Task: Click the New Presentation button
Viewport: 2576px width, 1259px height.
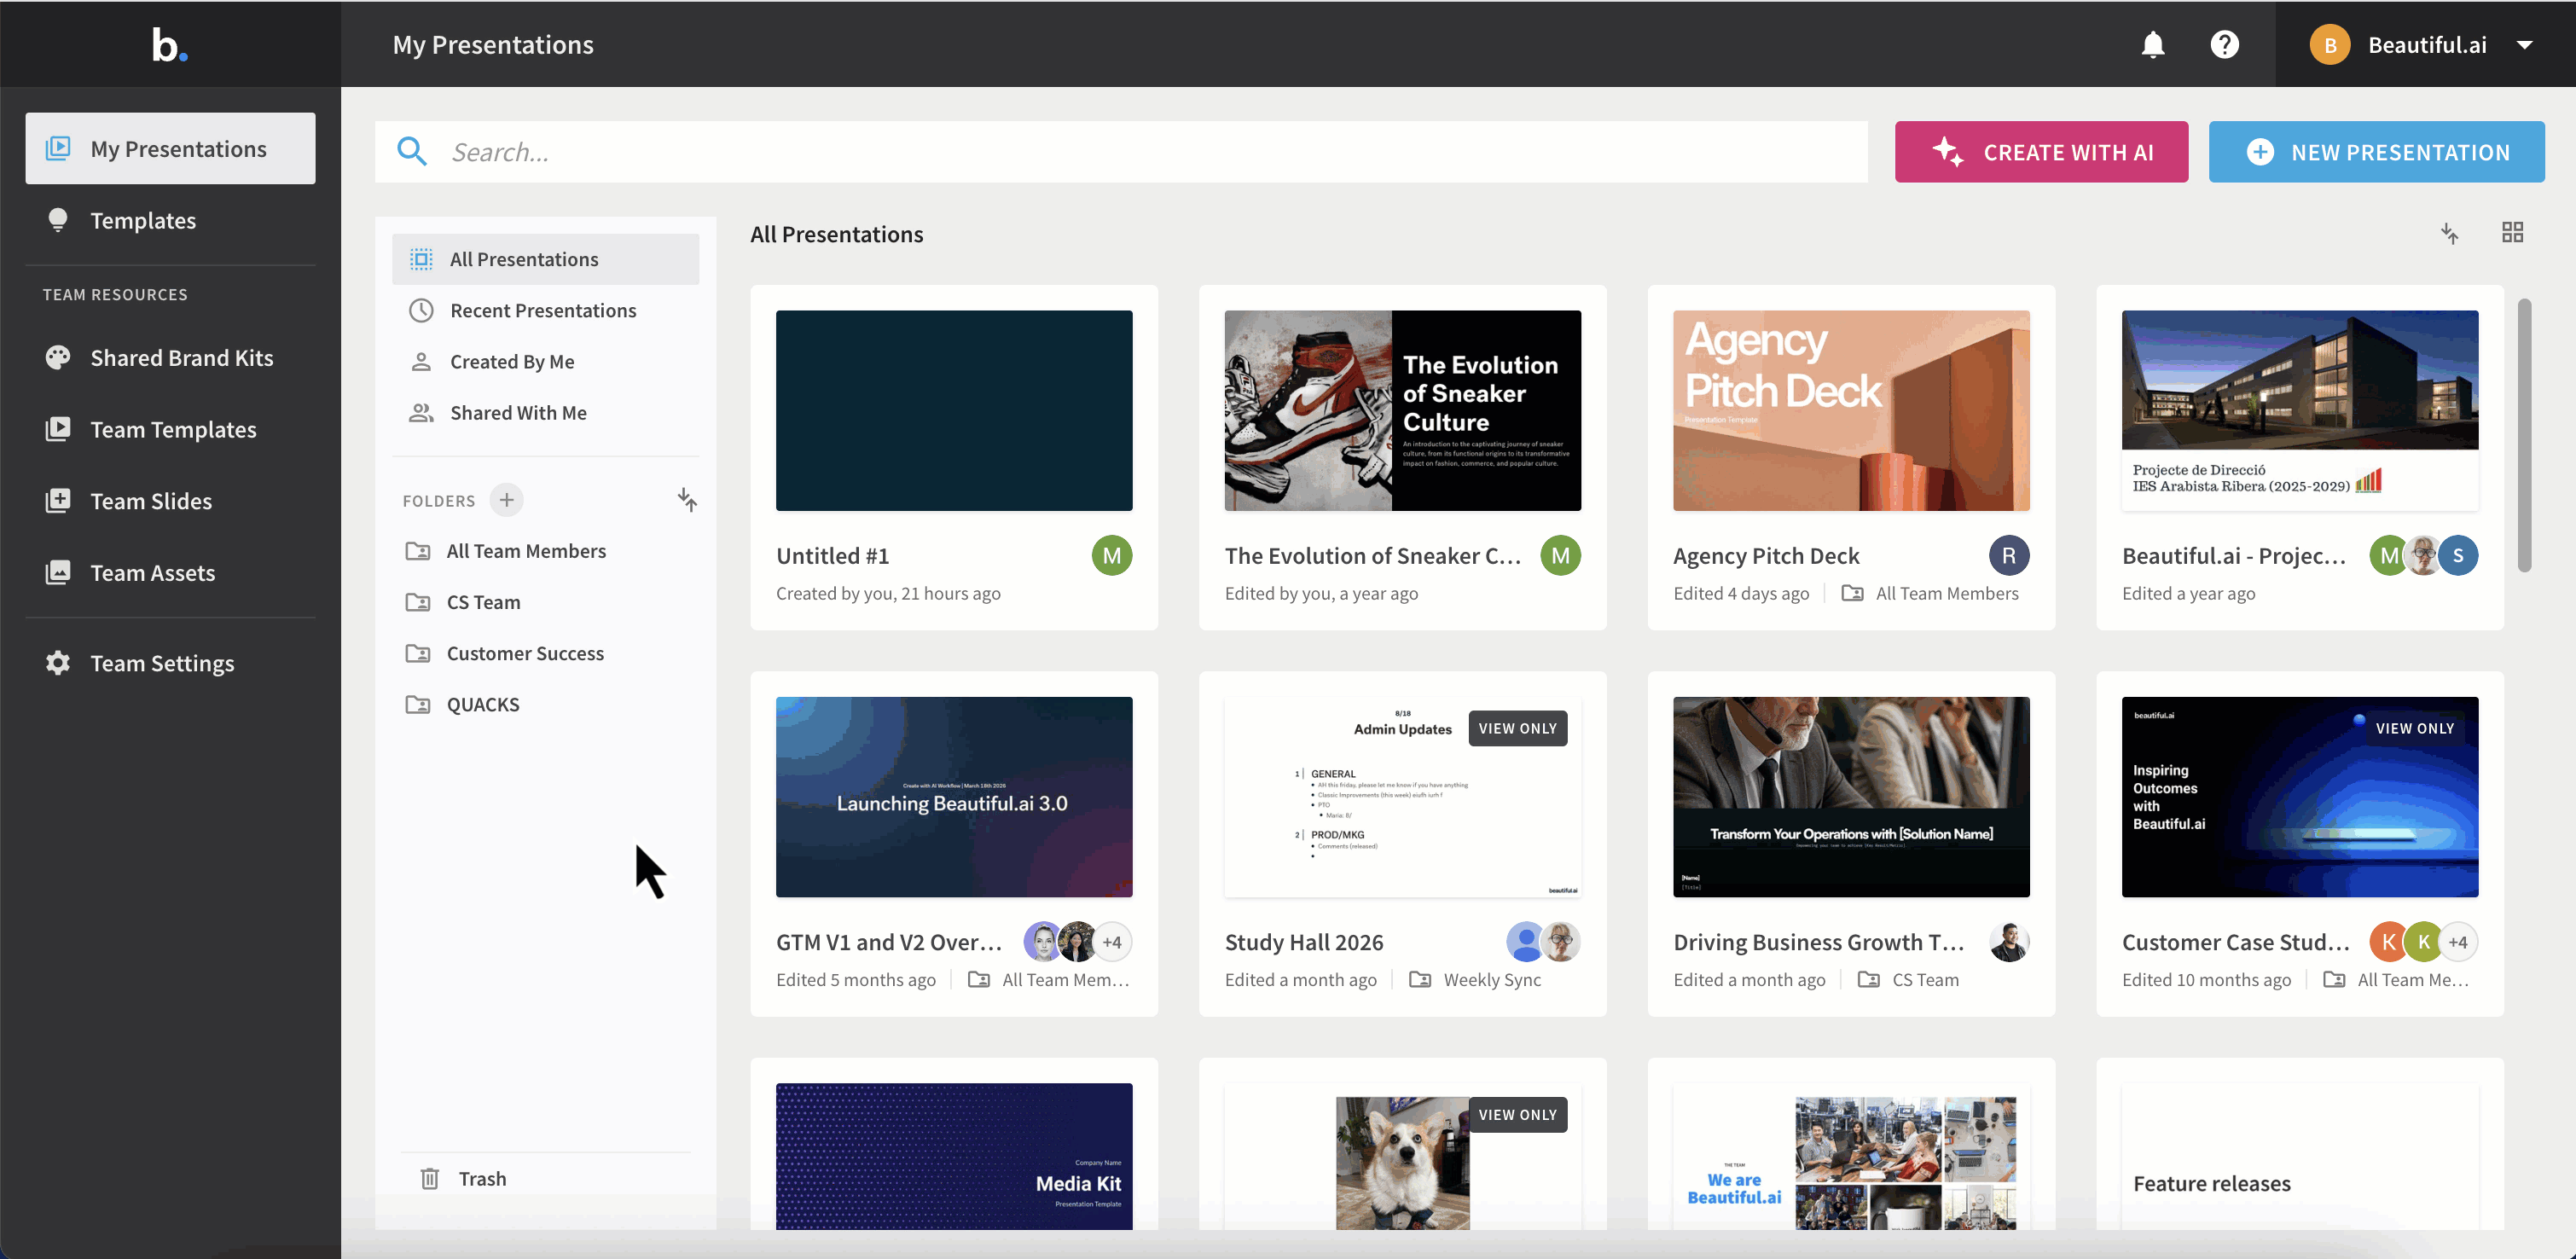Action: (2376, 152)
